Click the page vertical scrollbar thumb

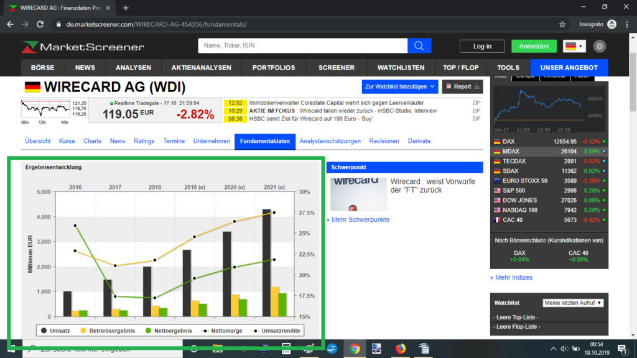[633, 81]
